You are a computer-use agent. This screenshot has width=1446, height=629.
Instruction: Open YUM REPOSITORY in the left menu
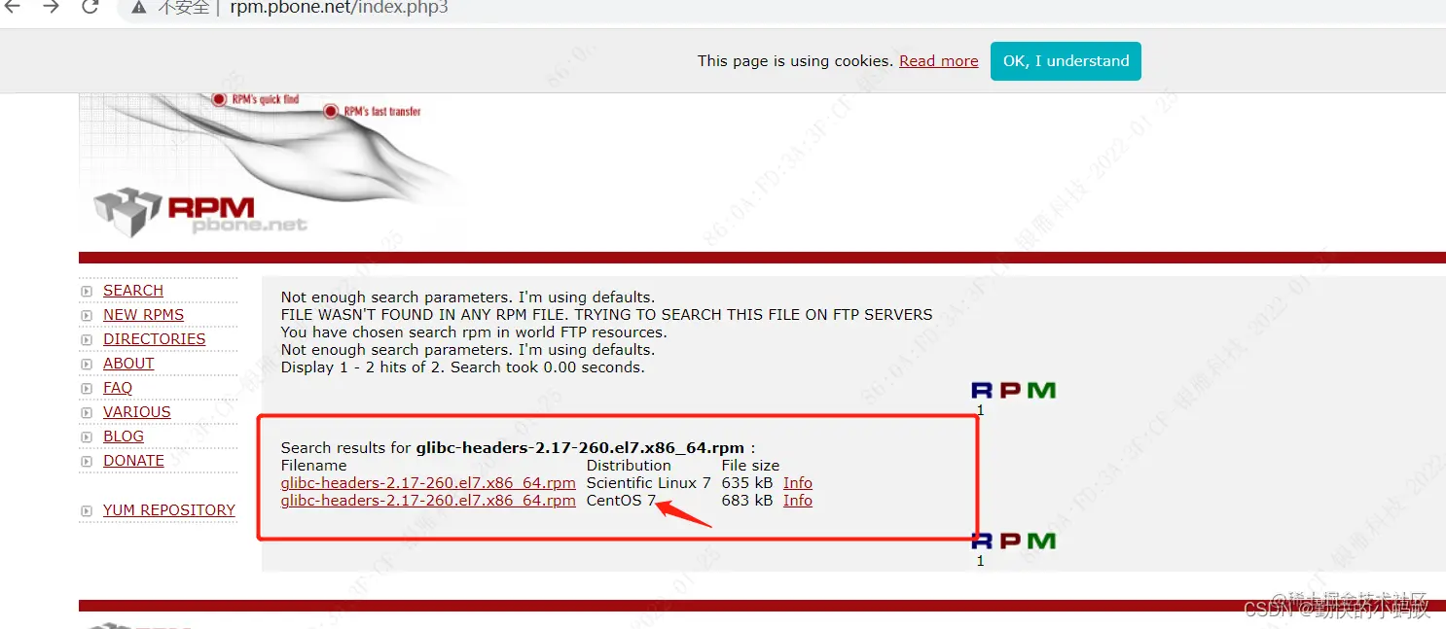pos(169,510)
